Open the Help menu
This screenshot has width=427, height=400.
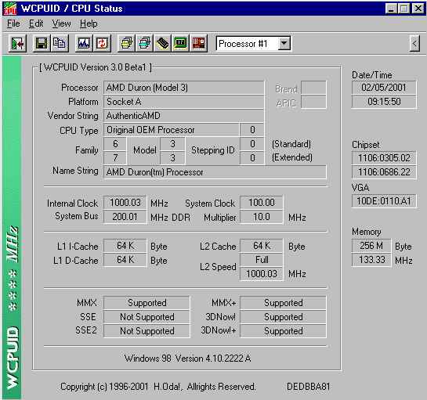89,23
